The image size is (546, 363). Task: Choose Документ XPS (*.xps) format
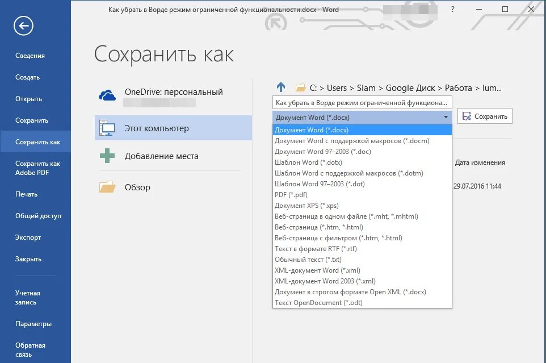(x=362, y=206)
